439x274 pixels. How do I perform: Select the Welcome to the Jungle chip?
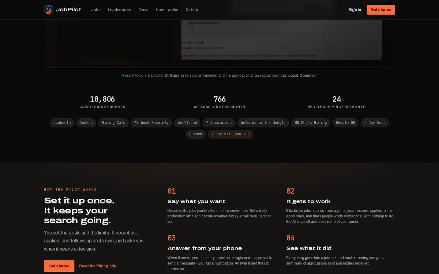coord(263,123)
